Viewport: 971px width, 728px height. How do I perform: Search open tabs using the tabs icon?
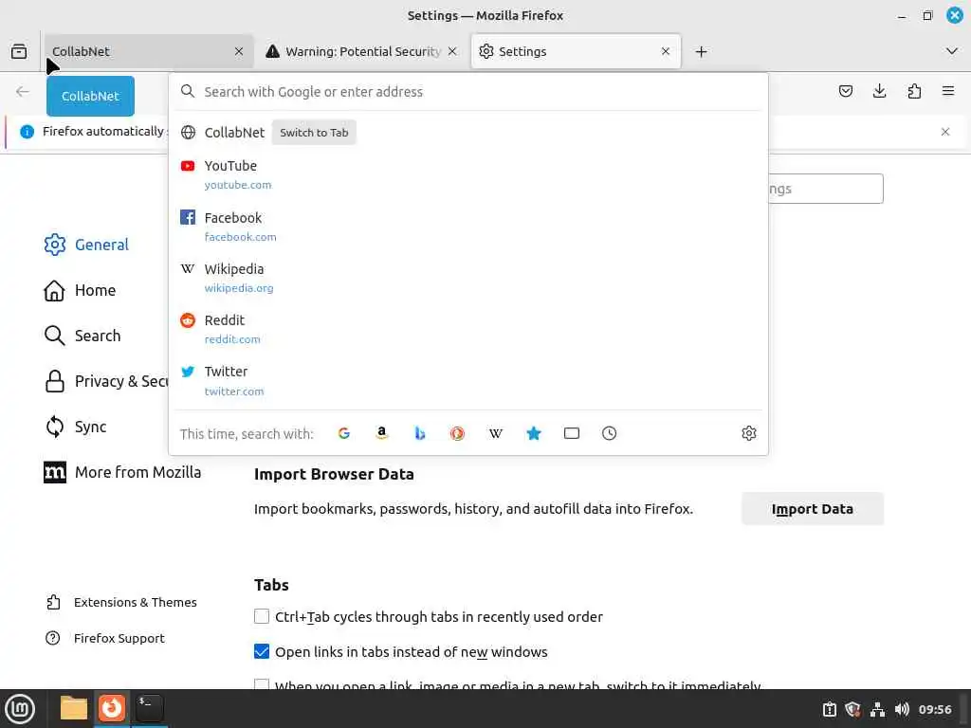572,433
